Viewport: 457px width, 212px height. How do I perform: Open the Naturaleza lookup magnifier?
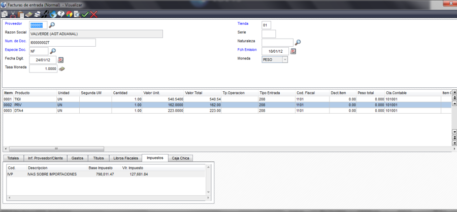tap(298, 43)
